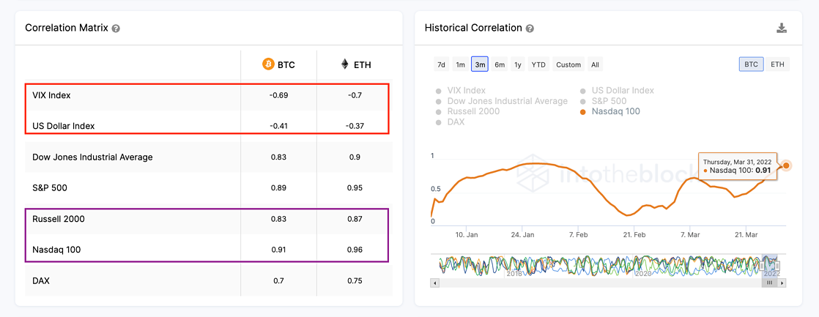Click the orange Nasdaq 100 endpoint marker
Screen dimensions: 819x317
point(786,166)
